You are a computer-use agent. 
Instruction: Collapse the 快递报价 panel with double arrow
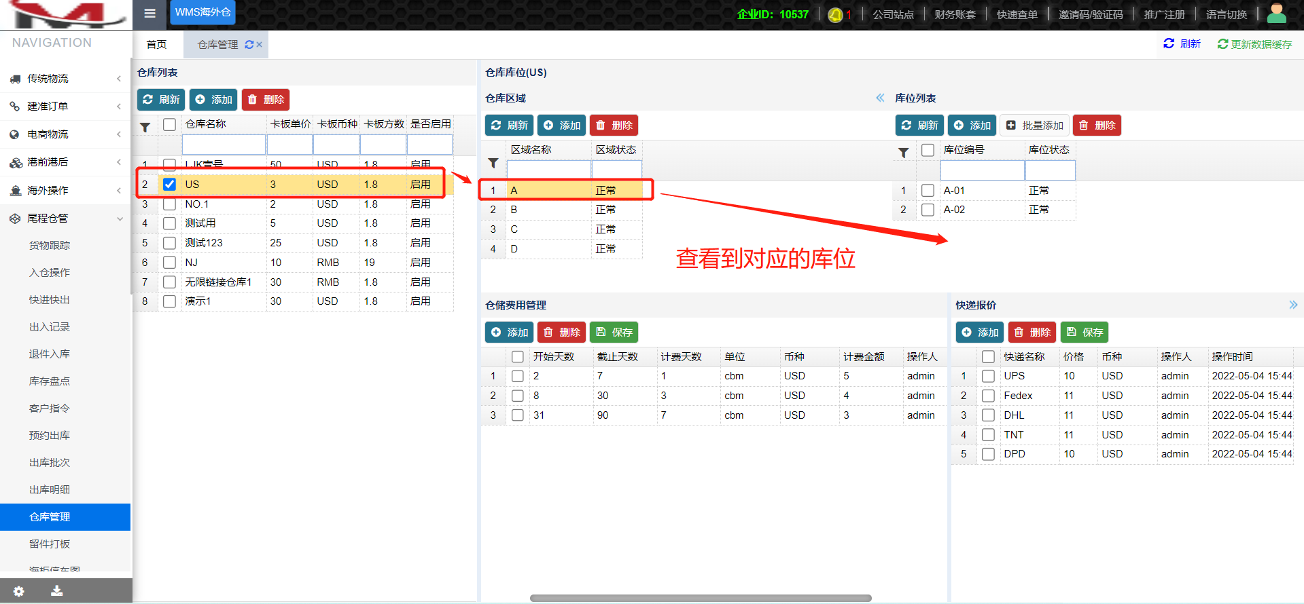1292,305
